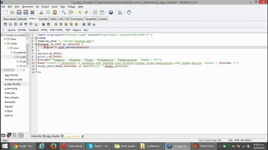Click the Windows Start button

click(x=5, y=146)
